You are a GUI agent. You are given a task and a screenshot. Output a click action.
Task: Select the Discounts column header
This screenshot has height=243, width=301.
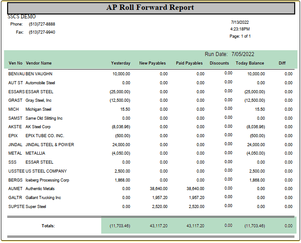pos(219,63)
